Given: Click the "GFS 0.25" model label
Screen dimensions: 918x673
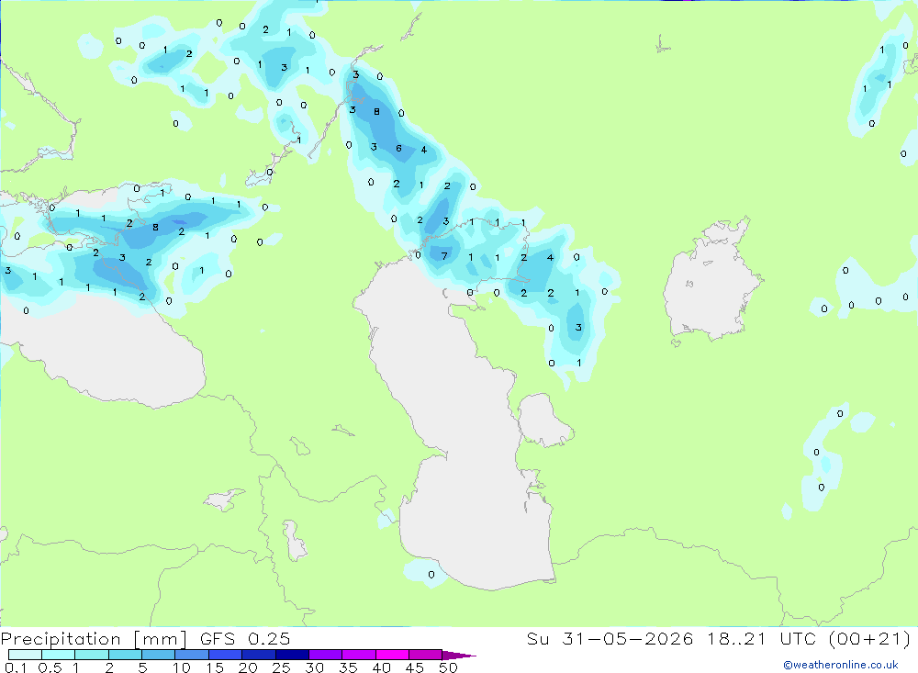Looking at the screenshot, I should pos(245,638).
